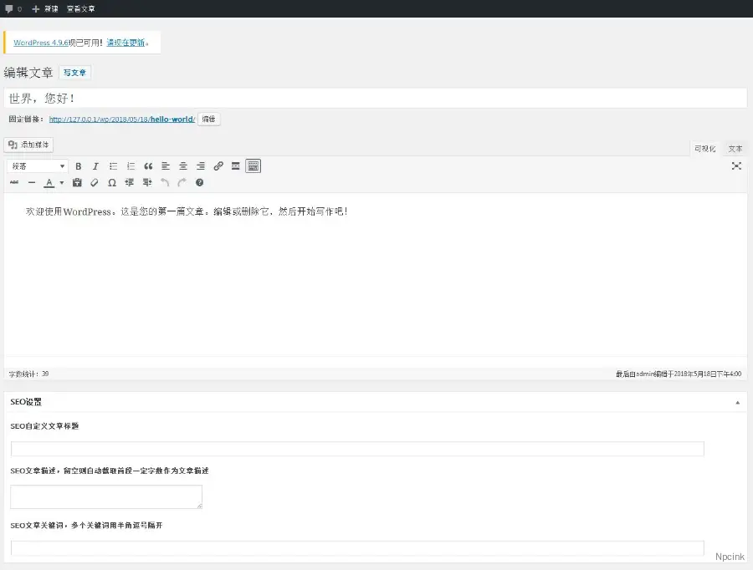Insert a blockquote
This screenshot has height=570, width=753.
tap(148, 166)
